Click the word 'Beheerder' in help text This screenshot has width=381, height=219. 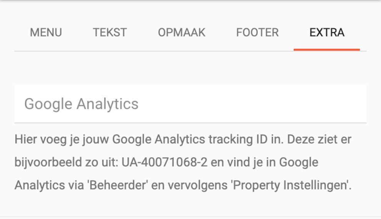[x=118, y=185]
